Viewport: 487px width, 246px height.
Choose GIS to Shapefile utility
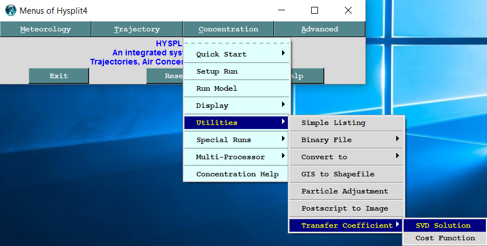(347, 174)
